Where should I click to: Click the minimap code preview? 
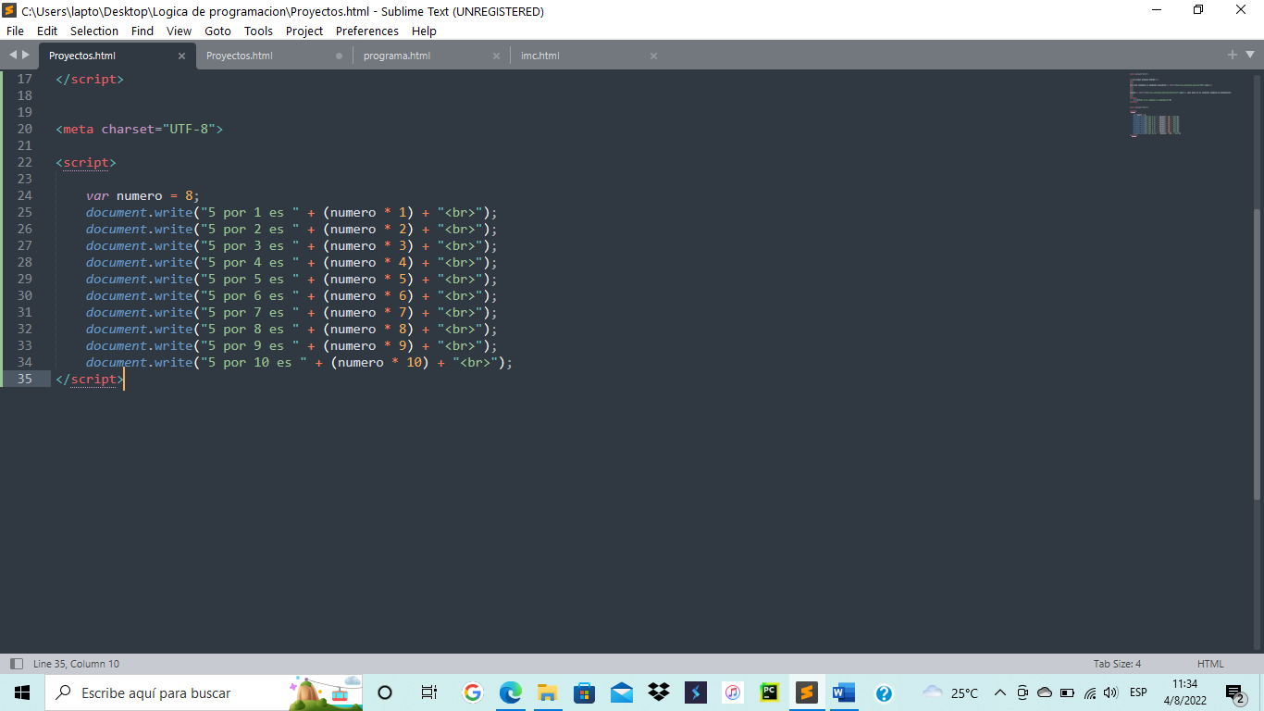tap(1180, 105)
